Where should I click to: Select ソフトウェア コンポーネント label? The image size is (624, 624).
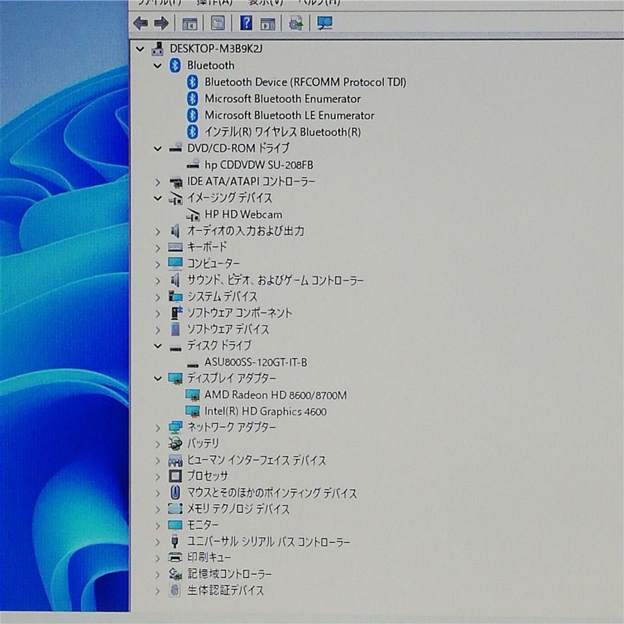(x=240, y=313)
